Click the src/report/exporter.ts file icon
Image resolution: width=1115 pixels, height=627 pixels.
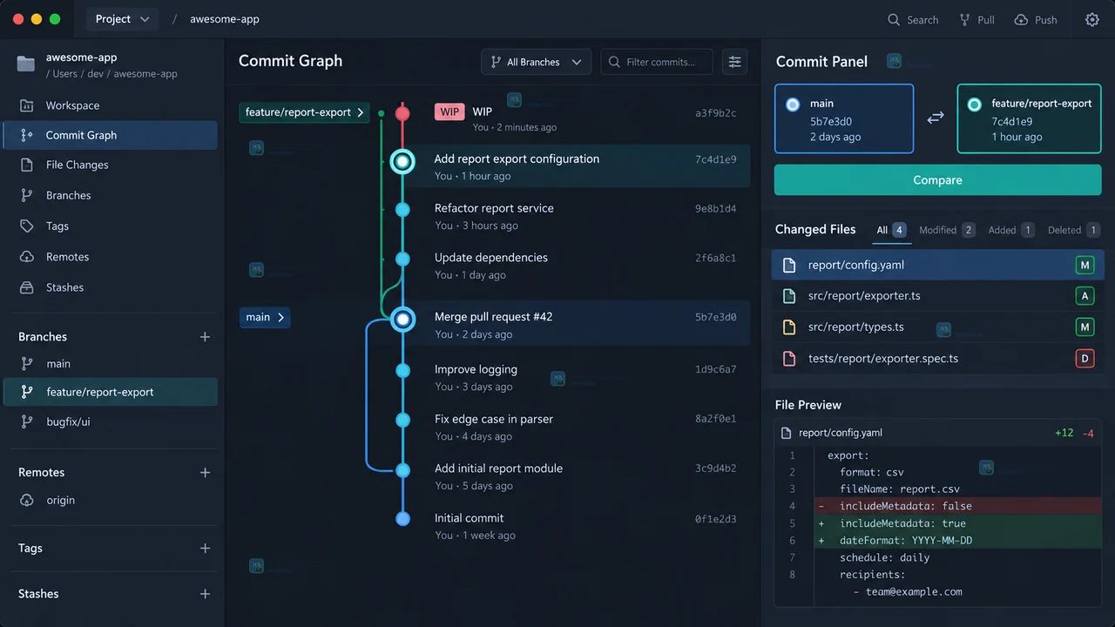click(789, 296)
